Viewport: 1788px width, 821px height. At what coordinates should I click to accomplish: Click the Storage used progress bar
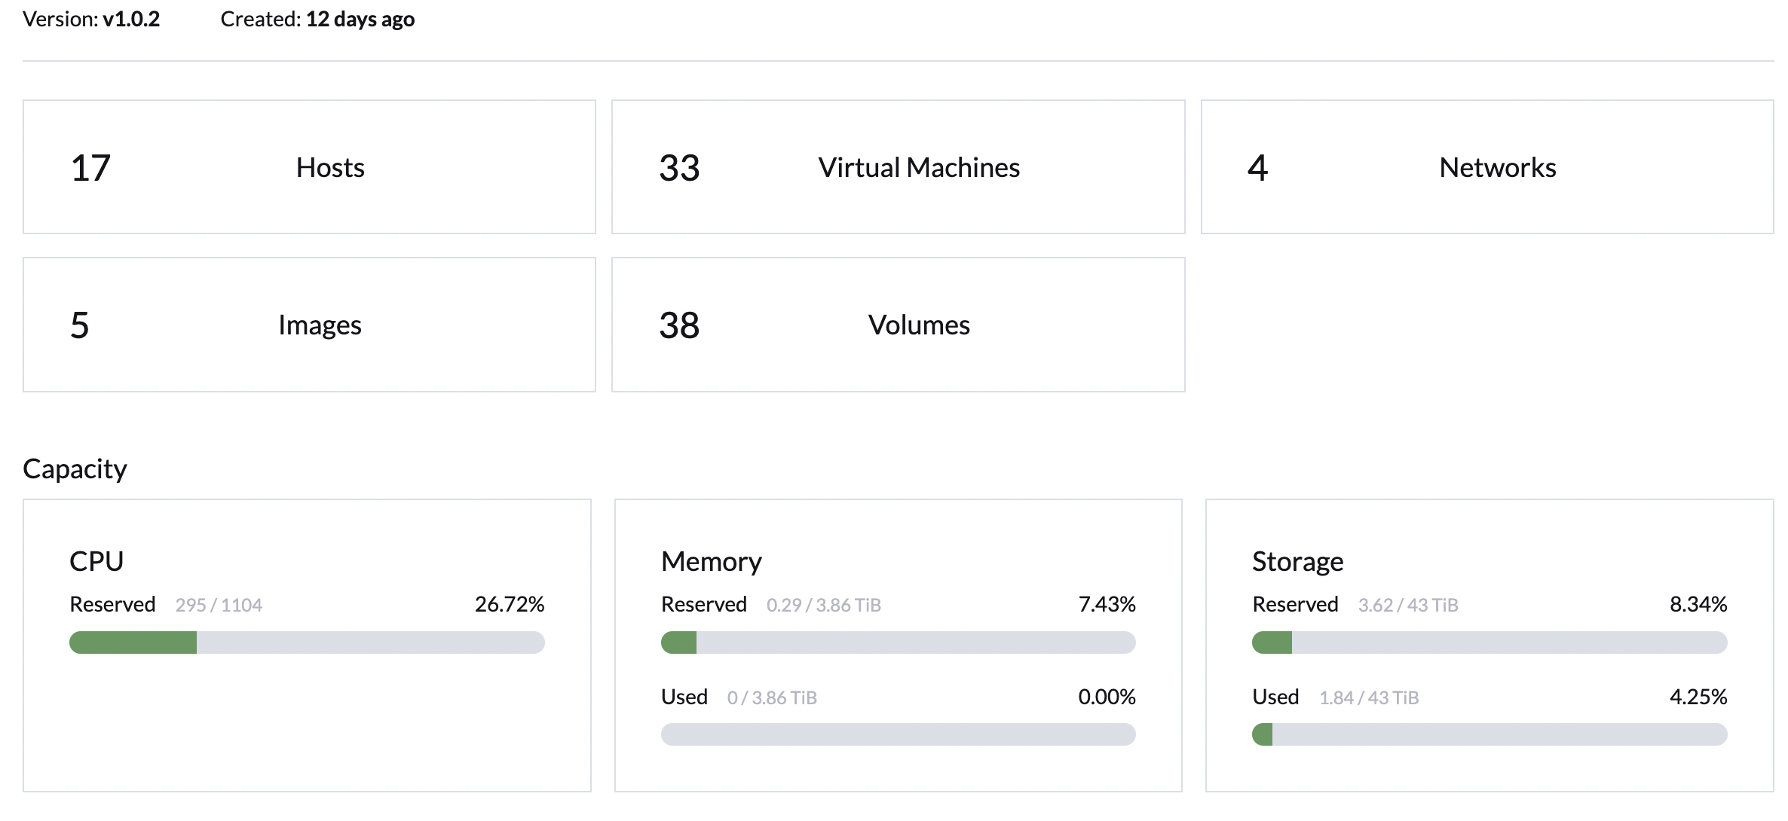pyautogui.click(x=1489, y=734)
